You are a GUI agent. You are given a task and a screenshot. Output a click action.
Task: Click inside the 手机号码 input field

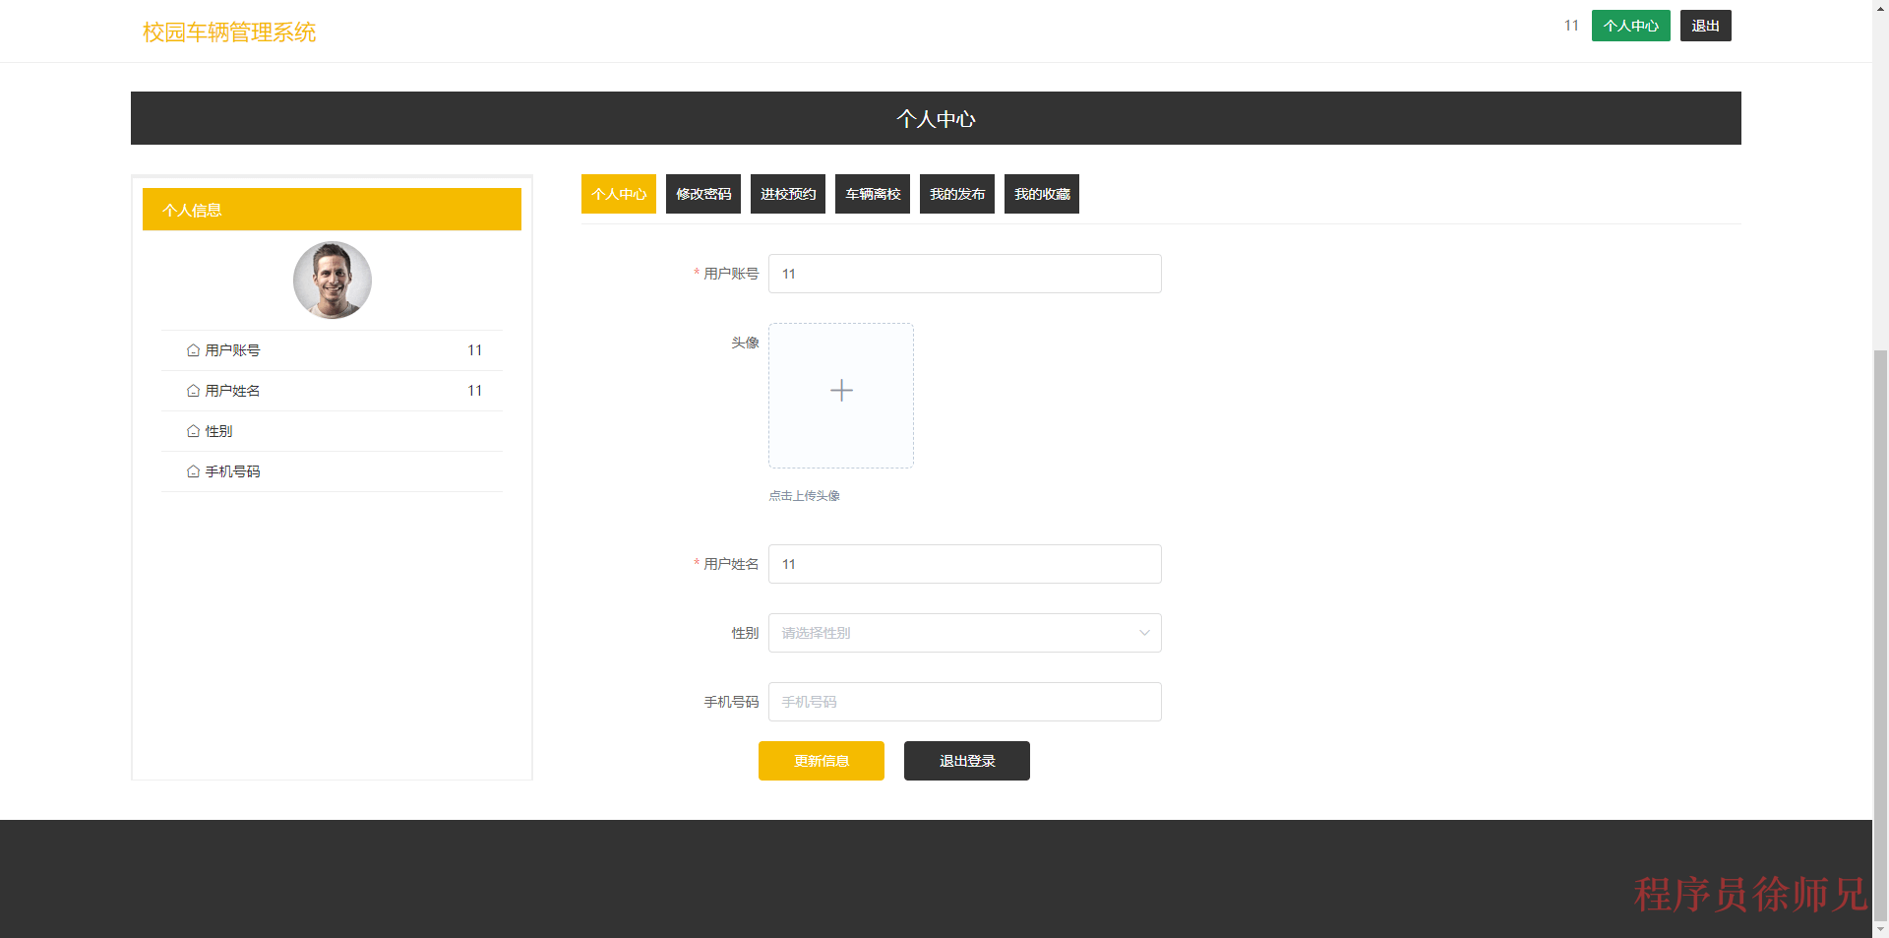click(964, 701)
